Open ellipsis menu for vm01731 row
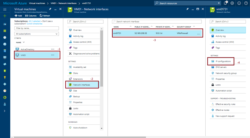The height and width of the screenshot is (138, 250). tap(198, 34)
